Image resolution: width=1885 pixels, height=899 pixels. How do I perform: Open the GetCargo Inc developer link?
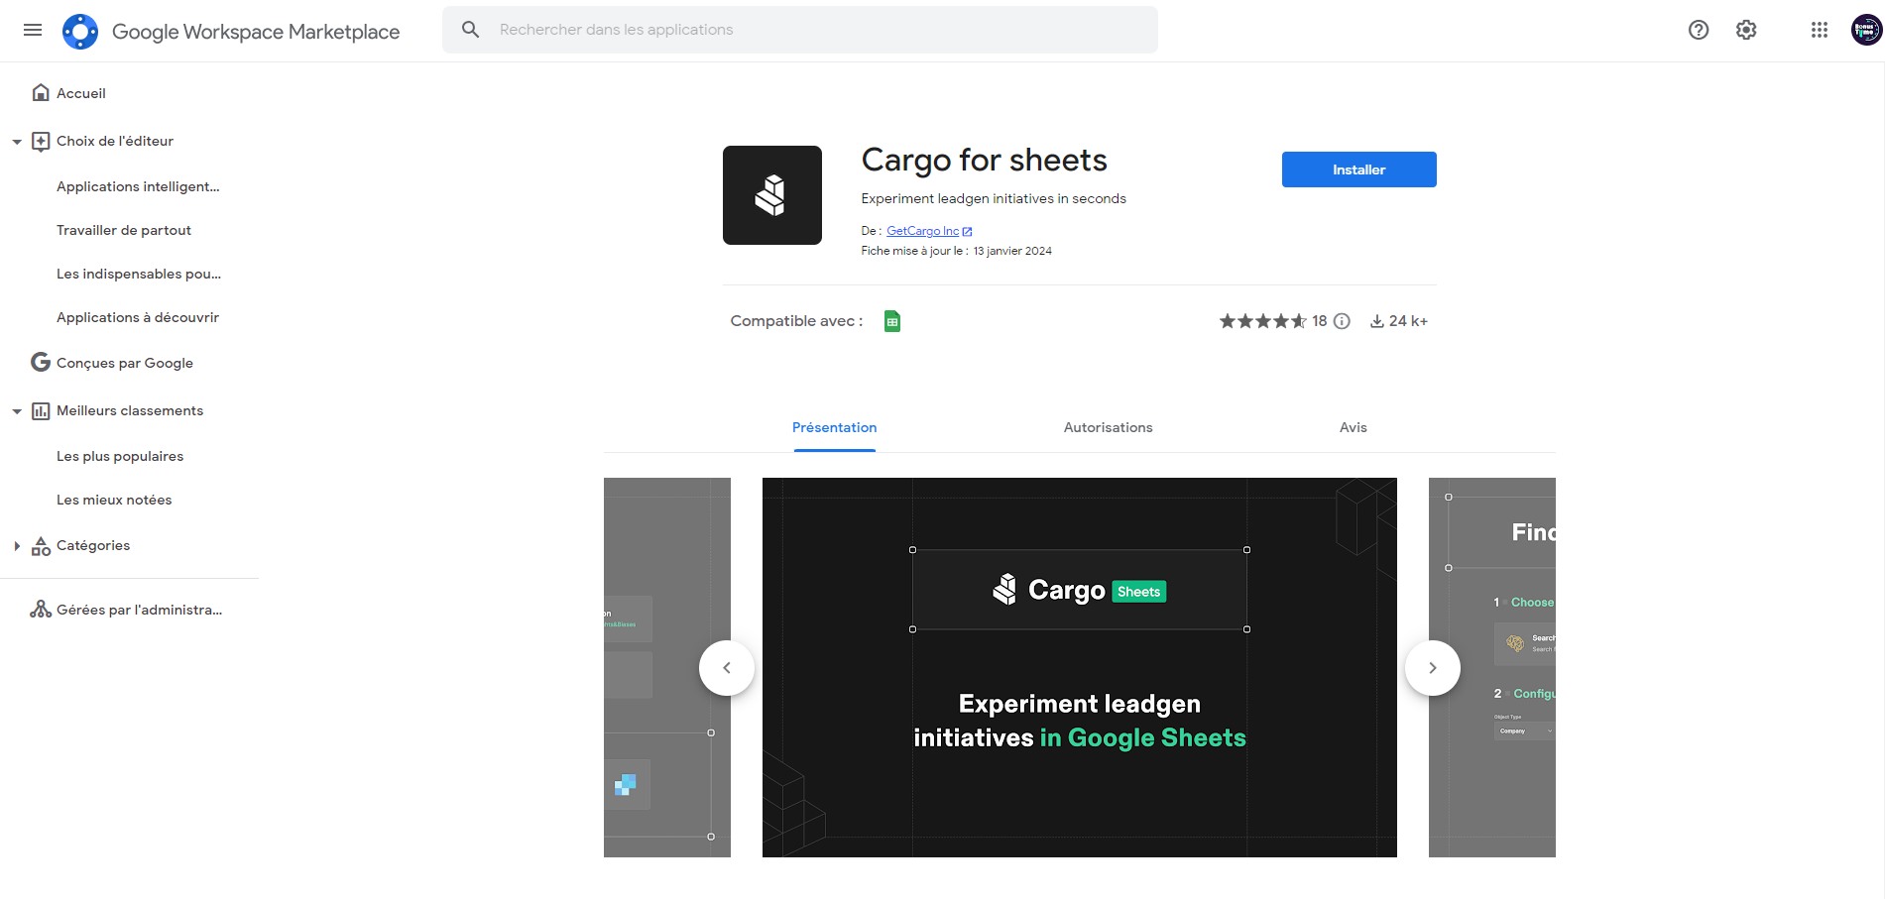[922, 231]
